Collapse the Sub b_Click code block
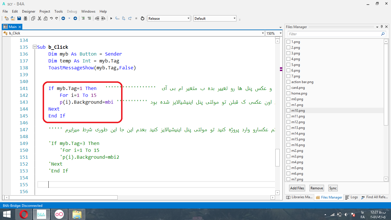This screenshot has height=220, width=391. (x=35, y=47)
